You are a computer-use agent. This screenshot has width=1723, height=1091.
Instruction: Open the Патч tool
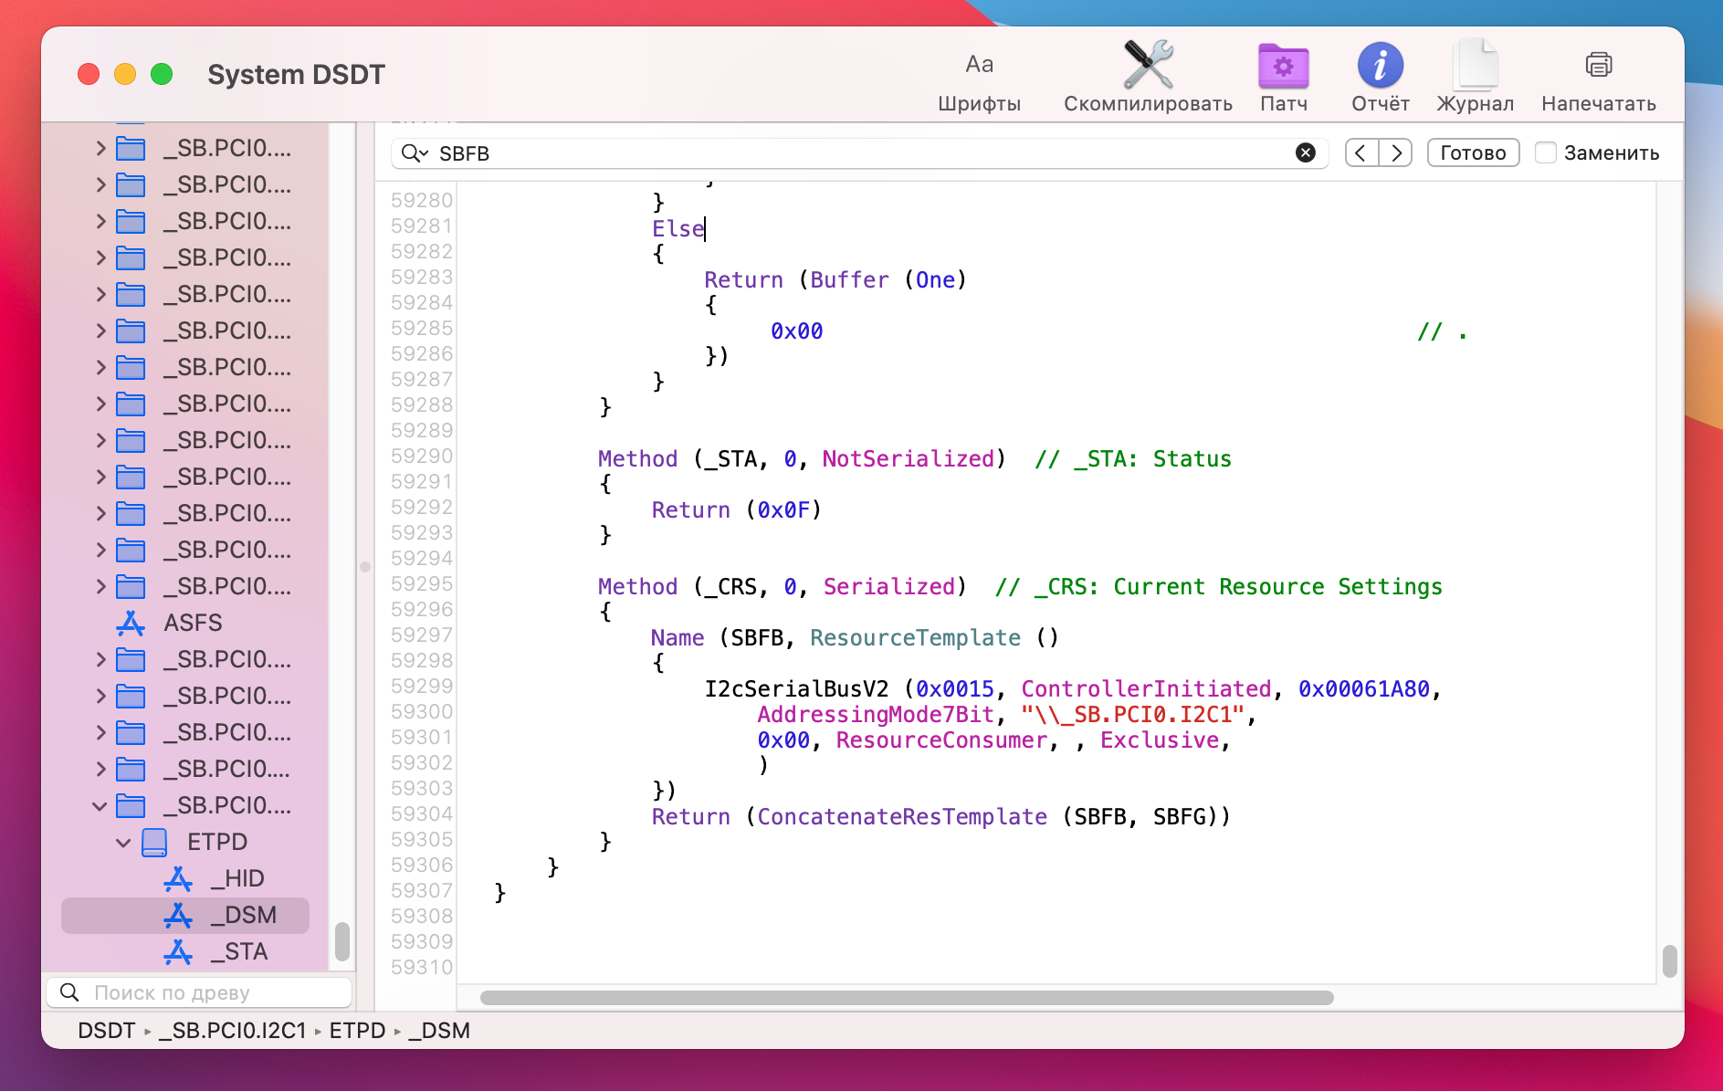[1283, 75]
